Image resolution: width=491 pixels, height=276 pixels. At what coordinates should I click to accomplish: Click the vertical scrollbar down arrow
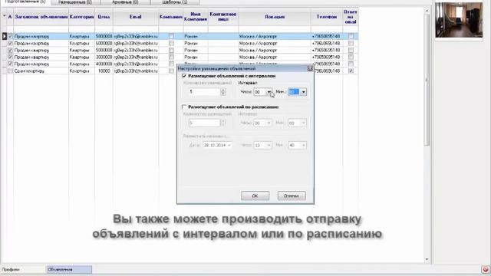427,259
